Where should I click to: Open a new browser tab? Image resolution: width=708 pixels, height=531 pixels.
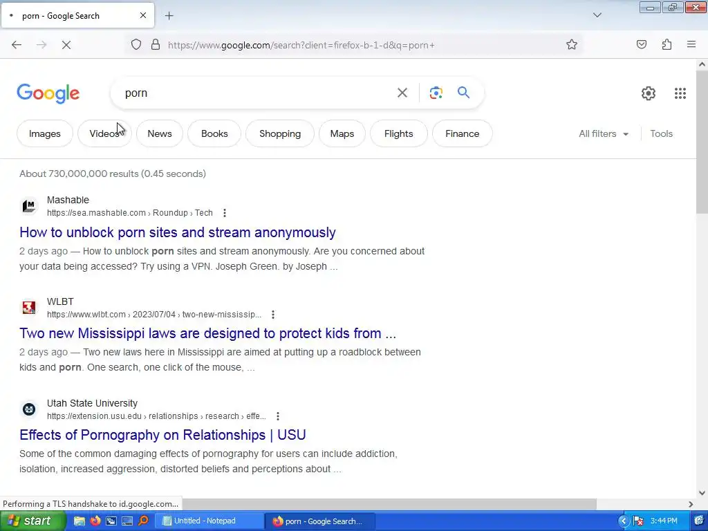tap(169, 16)
